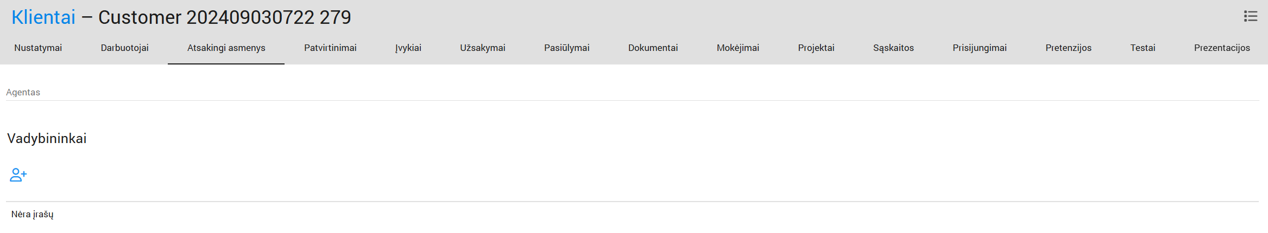Viewport: 1268px width, 233px height.
Task: Open the Užsakymai tab
Action: [x=482, y=48]
